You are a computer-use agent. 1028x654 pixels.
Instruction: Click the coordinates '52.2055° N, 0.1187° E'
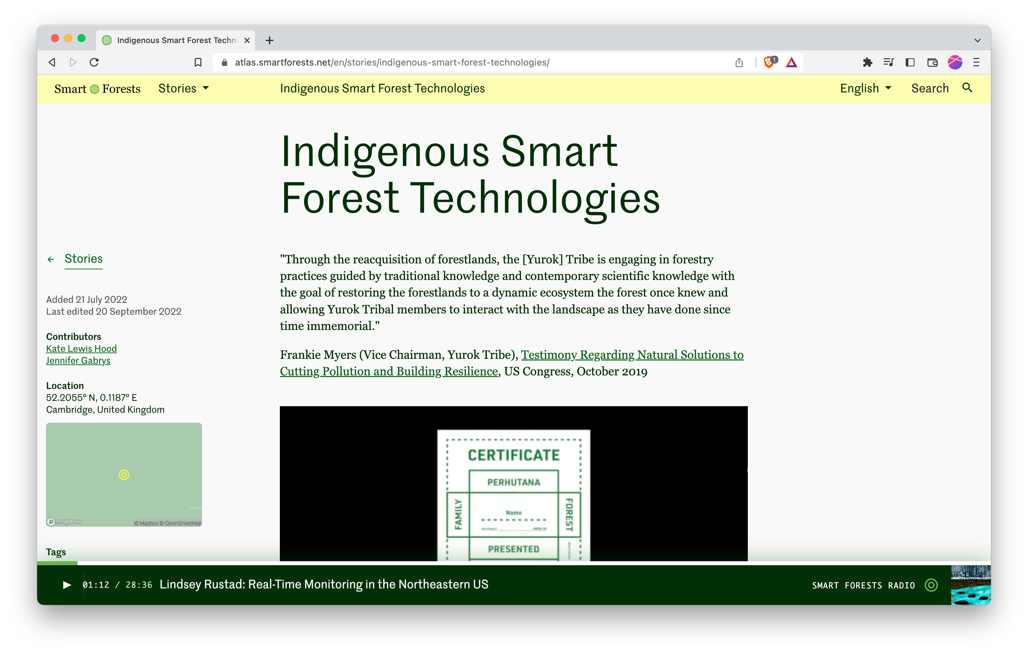(x=91, y=398)
